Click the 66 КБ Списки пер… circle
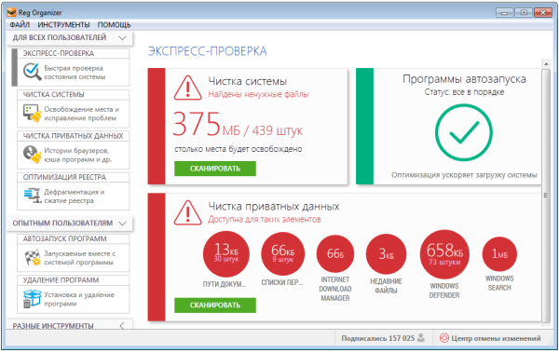This screenshot has height=353, width=559. pyautogui.click(x=283, y=254)
